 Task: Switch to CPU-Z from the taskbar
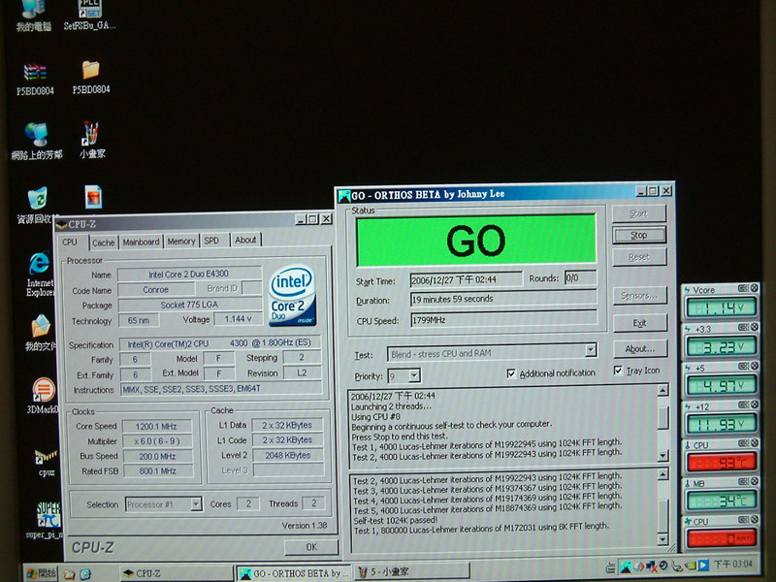click(177, 573)
